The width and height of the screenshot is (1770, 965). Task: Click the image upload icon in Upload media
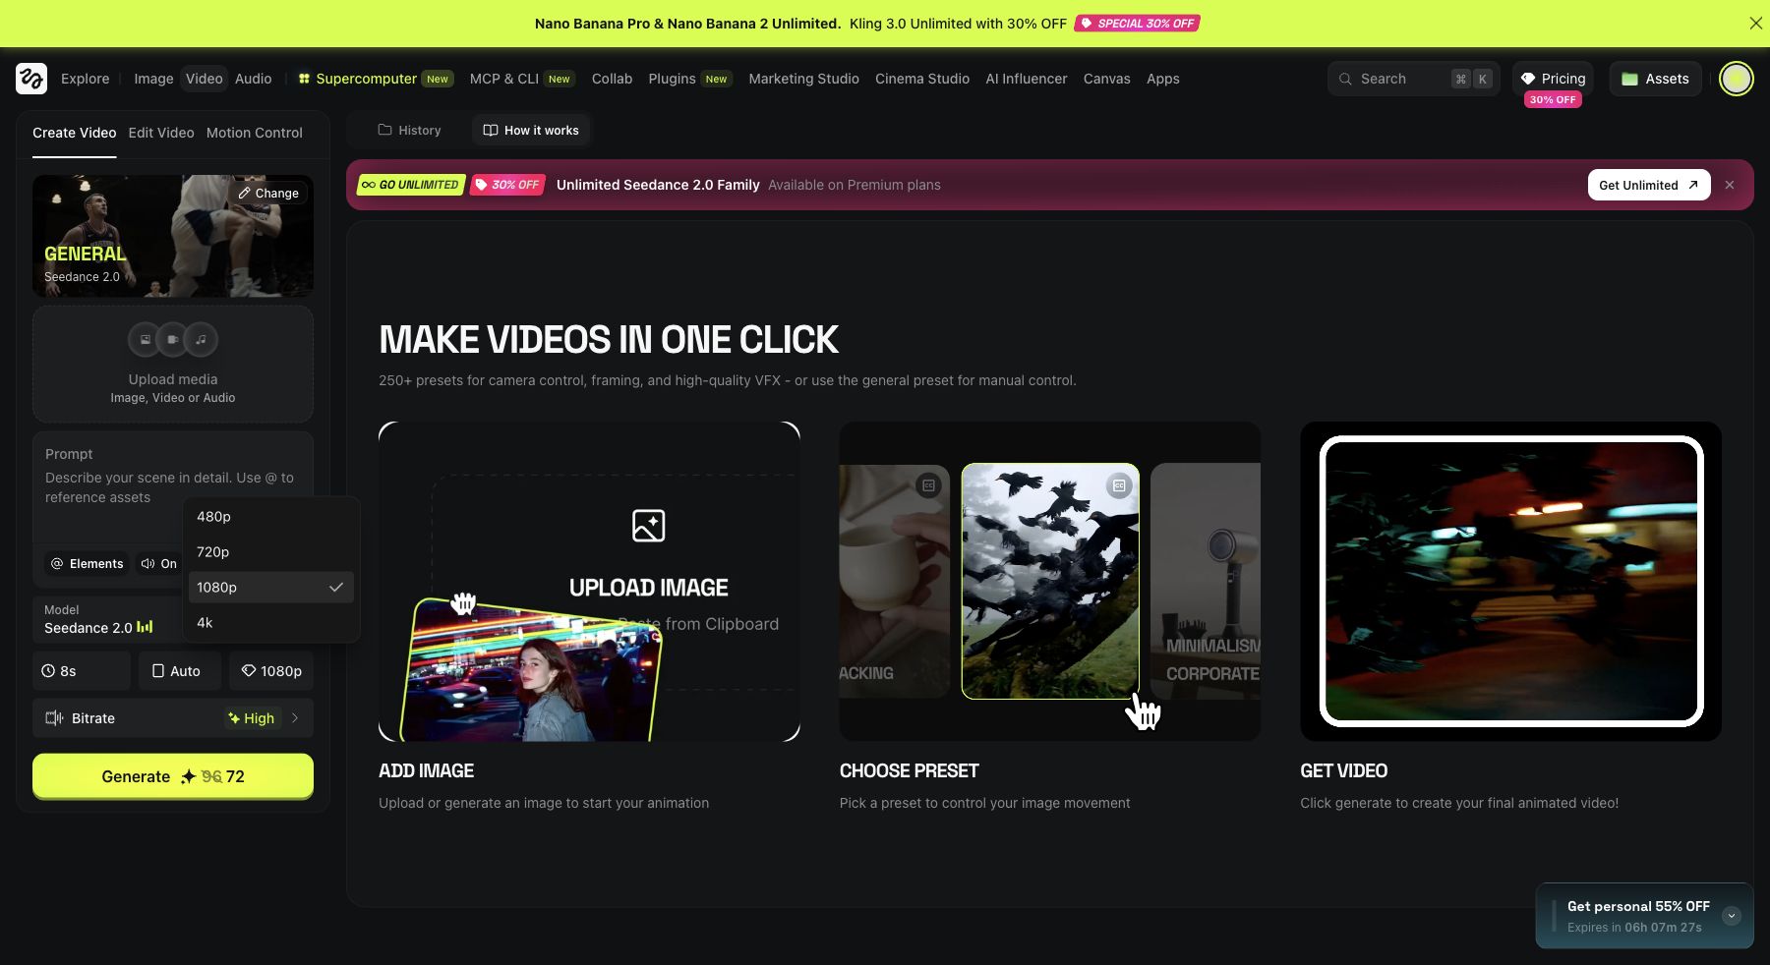146,339
